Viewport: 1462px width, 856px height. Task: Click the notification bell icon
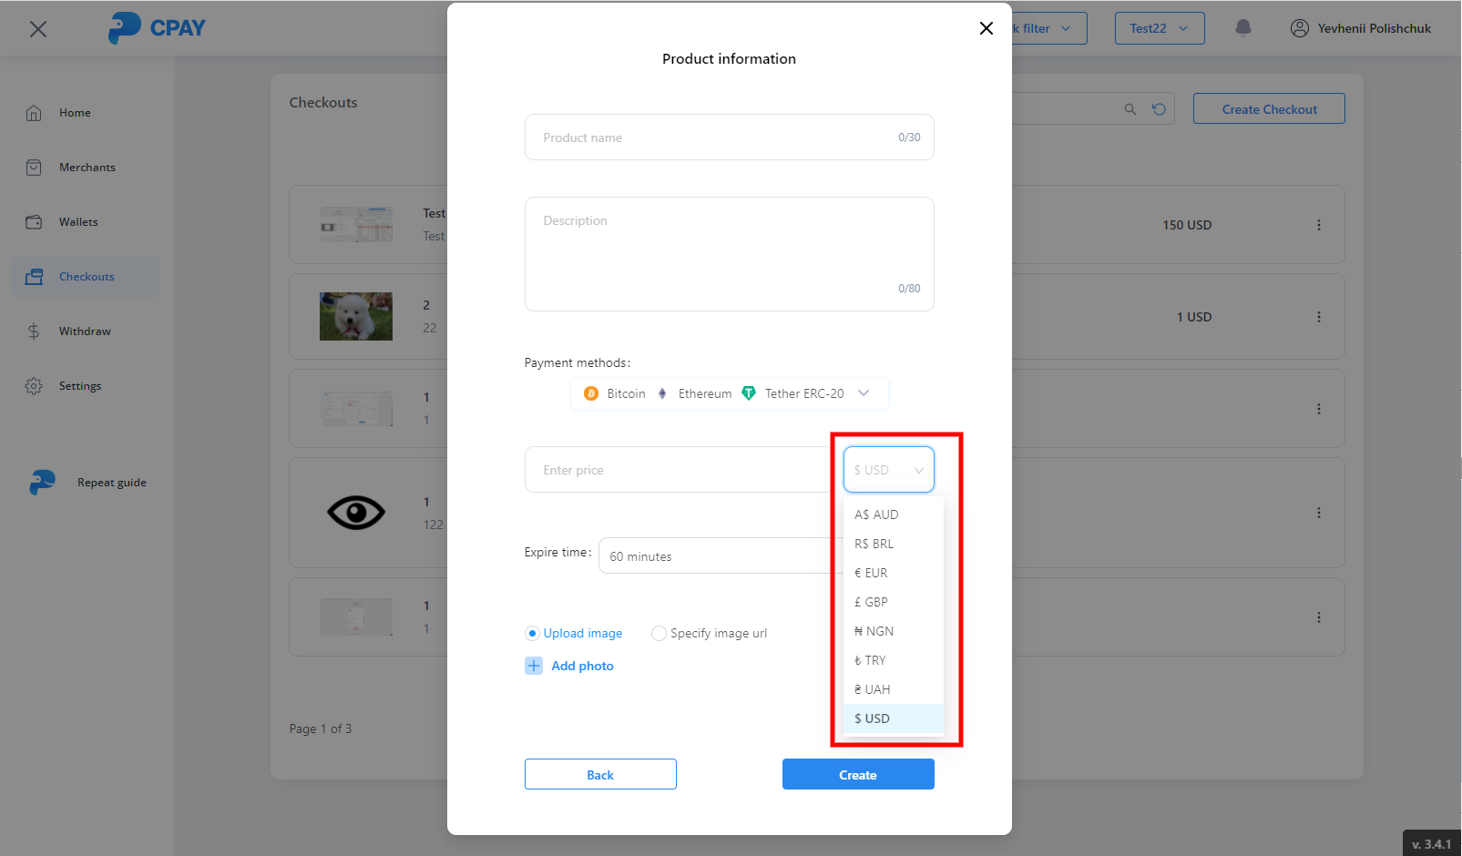coord(1242,28)
